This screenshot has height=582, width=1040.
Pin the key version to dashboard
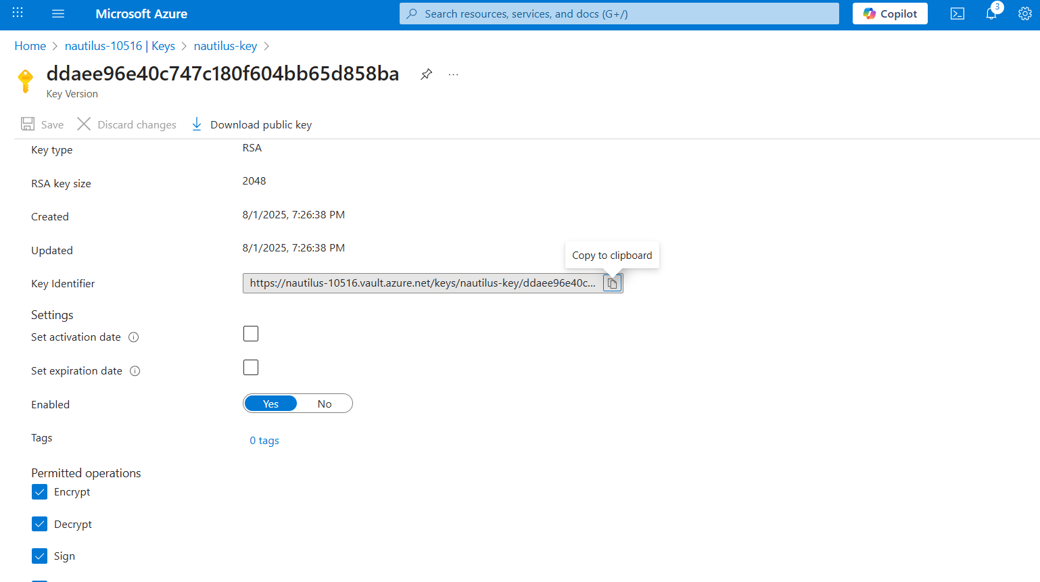pyautogui.click(x=426, y=74)
